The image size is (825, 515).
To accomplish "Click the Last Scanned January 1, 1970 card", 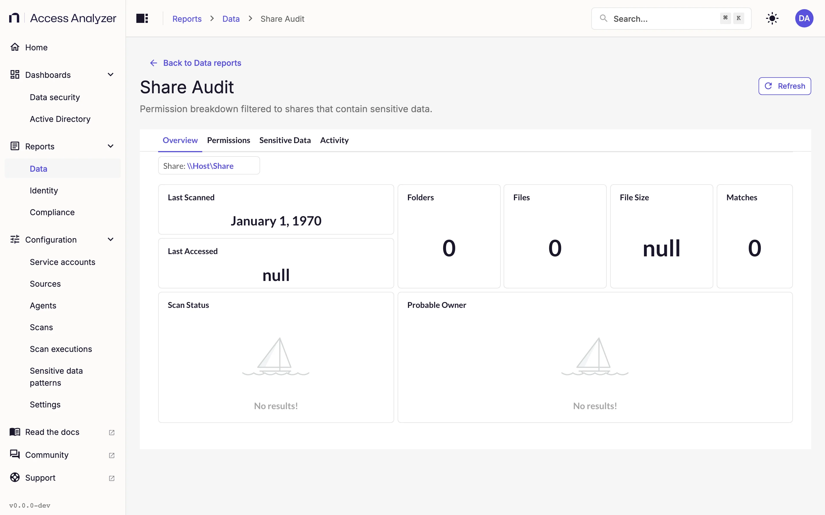I will pyautogui.click(x=276, y=209).
